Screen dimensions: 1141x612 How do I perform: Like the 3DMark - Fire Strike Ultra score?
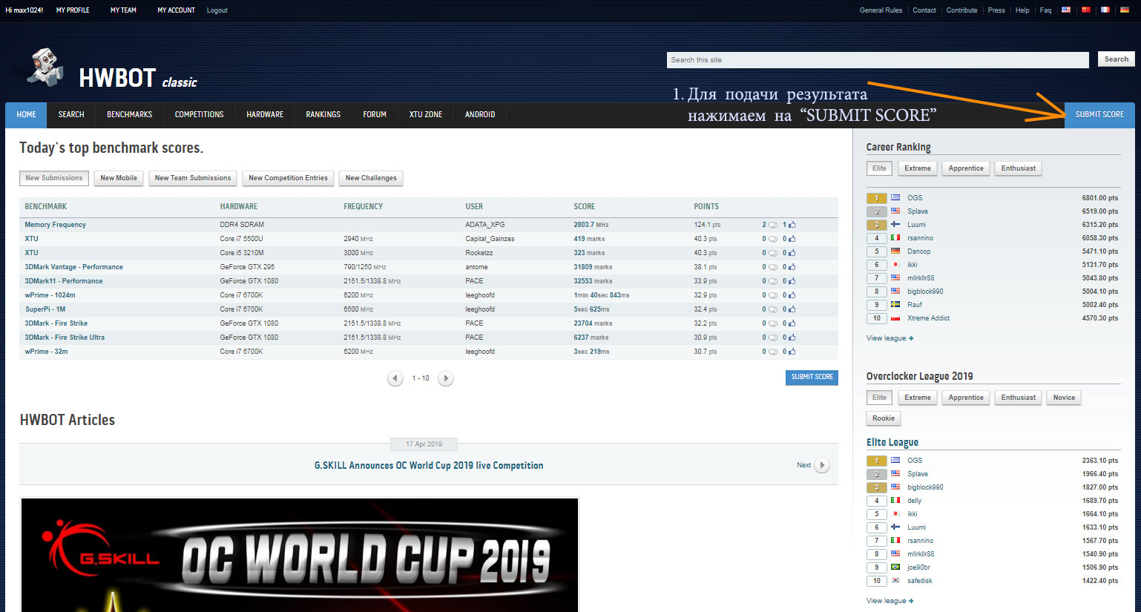[x=792, y=338]
